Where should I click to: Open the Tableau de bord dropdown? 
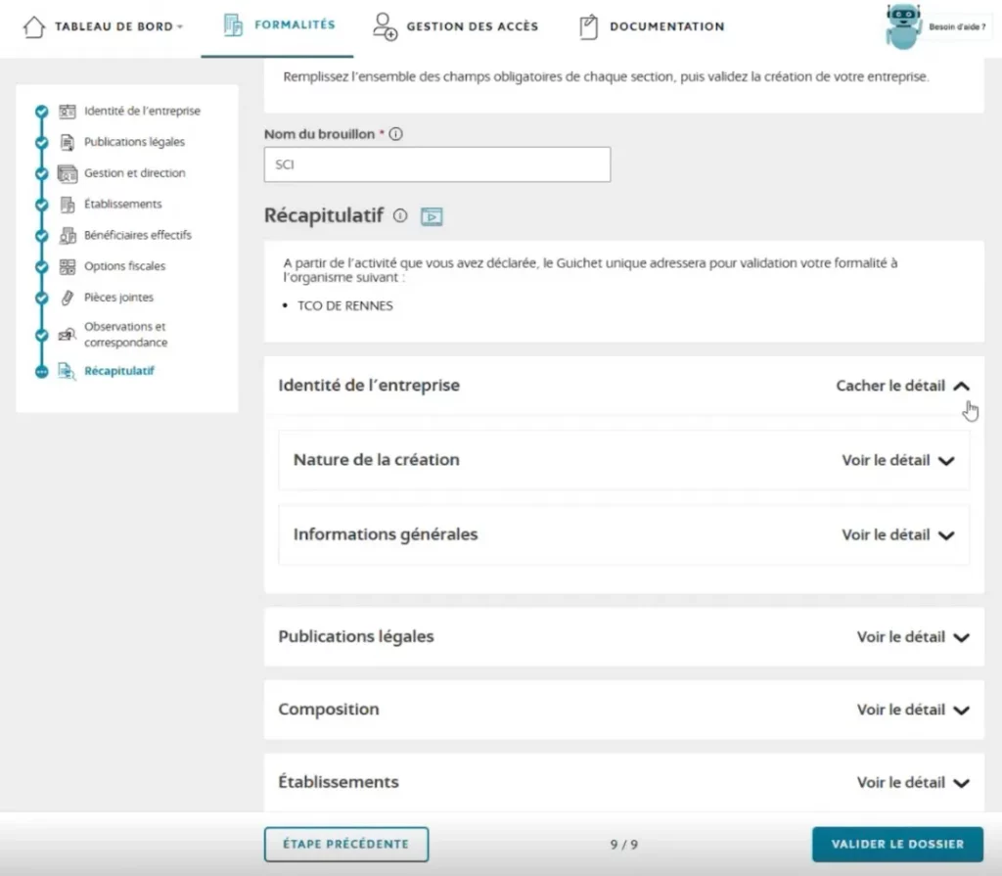point(108,26)
